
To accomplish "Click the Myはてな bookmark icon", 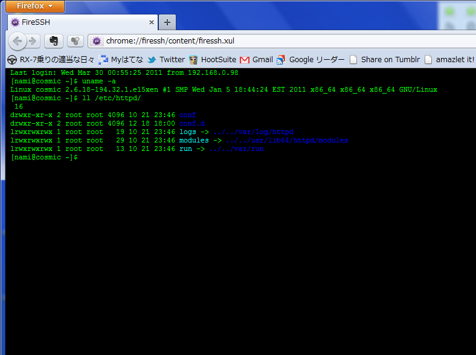I will pyautogui.click(x=103, y=60).
